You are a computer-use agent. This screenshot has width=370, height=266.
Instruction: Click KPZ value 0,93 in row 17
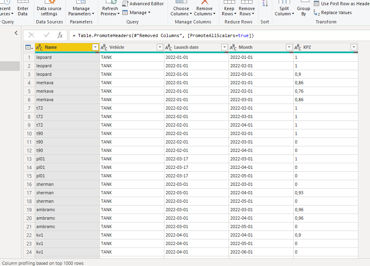[x=326, y=193]
